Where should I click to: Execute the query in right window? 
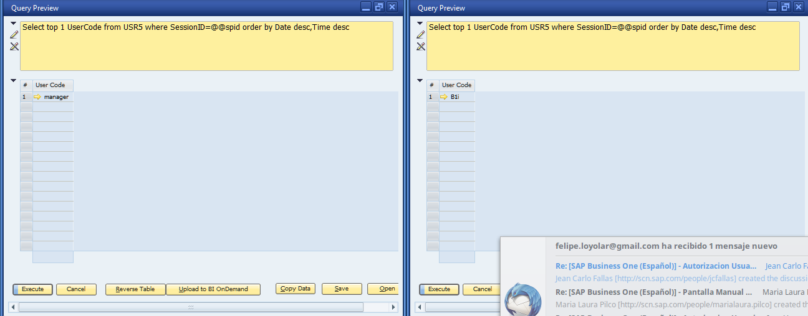pos(440,289)
